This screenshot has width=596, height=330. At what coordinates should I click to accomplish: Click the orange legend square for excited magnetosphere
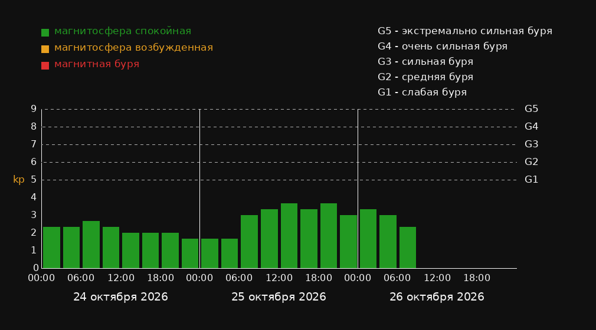coord(45,49)
